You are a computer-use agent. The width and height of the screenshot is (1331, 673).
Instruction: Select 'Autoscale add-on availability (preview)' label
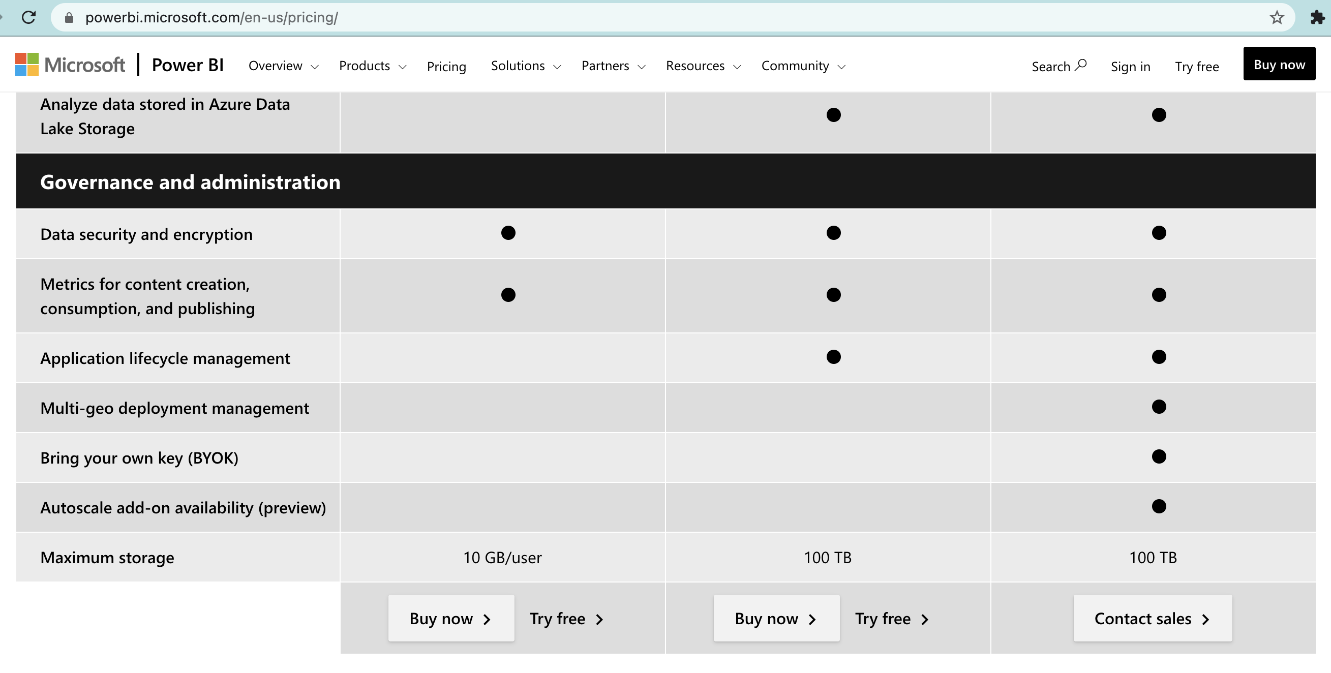tap(184, 508)
